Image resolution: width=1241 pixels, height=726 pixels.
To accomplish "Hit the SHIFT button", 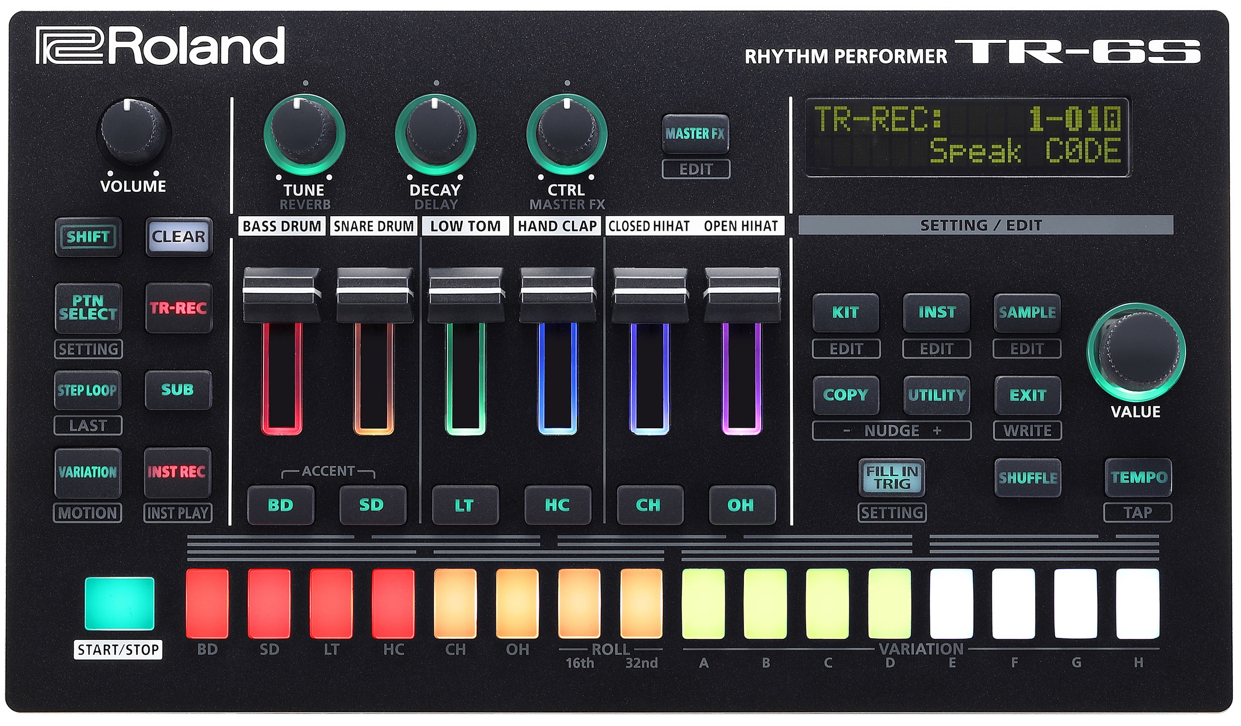I will pos(88,237).
